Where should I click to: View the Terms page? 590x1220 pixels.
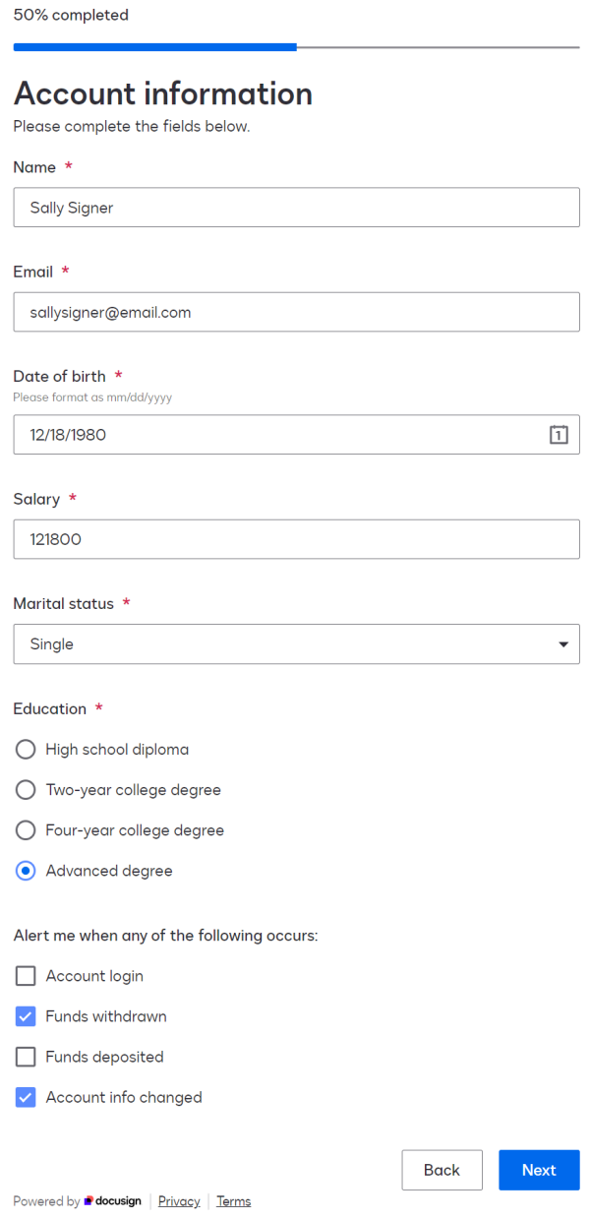point(233,1201)
